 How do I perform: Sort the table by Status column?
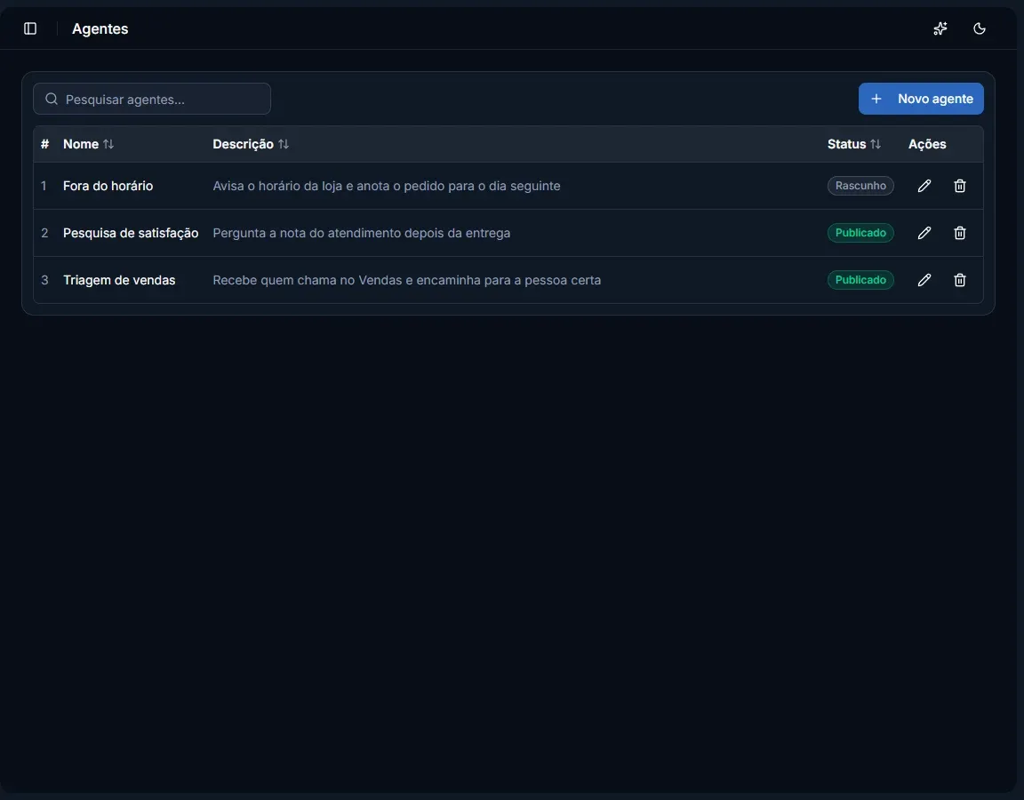tap(854, 144)
